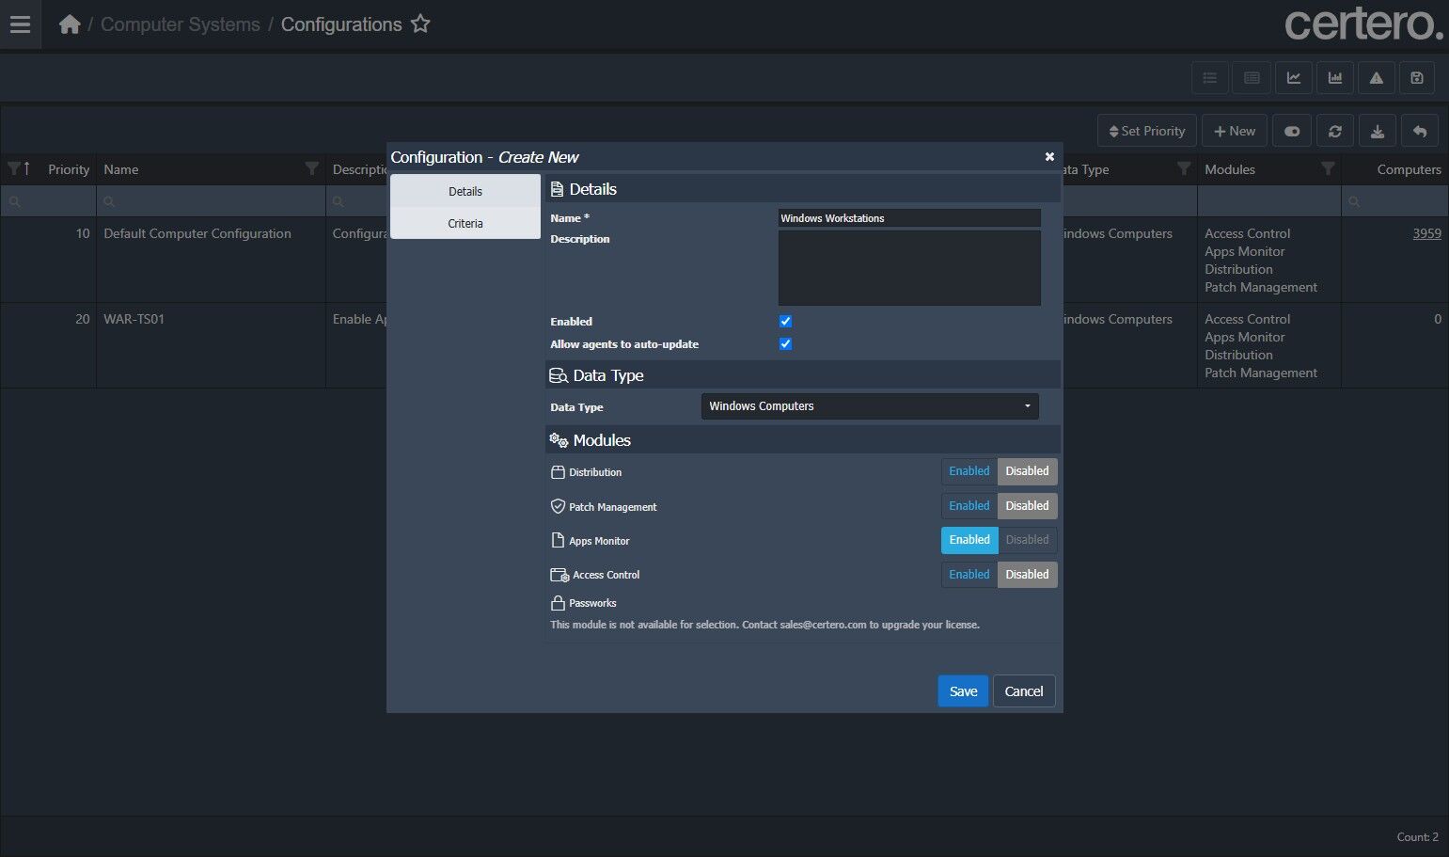Select the Details tab in dialog
The height and width of the screenshot is (857, 1449).
[465, 191]
